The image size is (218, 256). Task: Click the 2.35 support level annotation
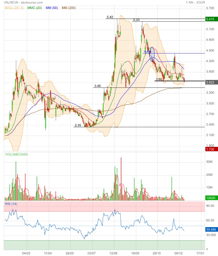click(x=78, y=125)
